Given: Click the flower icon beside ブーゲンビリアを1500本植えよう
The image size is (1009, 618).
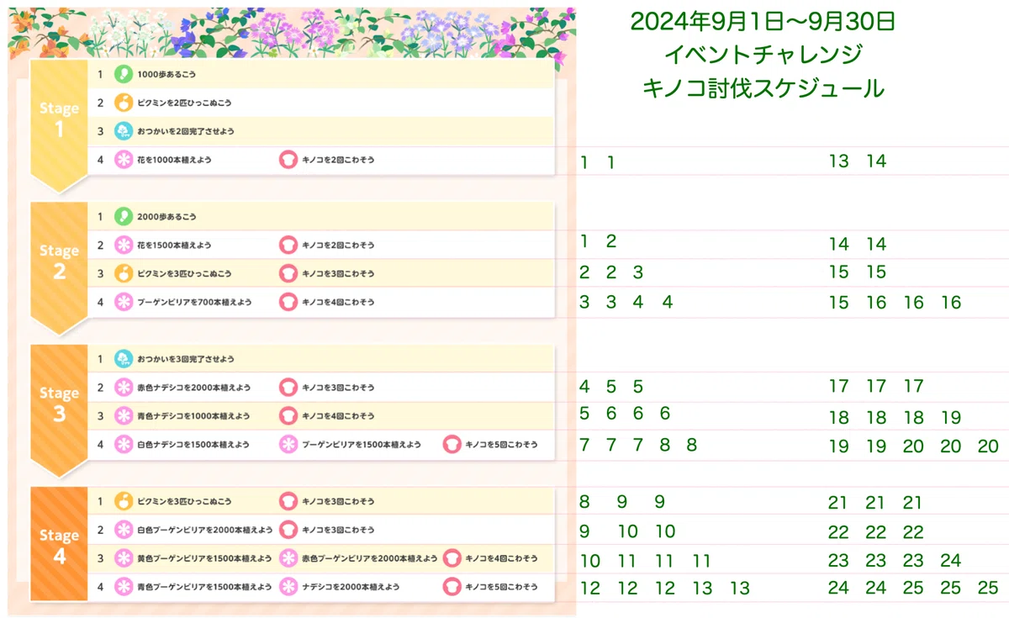Looking at the screenshot, I should [288, 444].
